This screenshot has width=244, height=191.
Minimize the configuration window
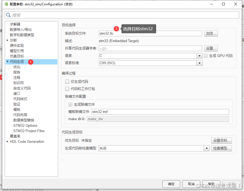pyautogui.click(x=211, y=4)
